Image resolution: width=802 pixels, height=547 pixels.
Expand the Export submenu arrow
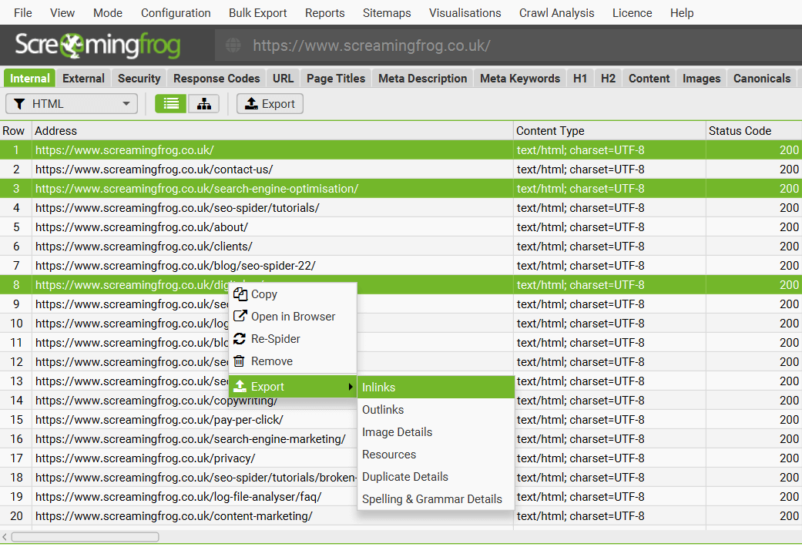pos(352,388)
